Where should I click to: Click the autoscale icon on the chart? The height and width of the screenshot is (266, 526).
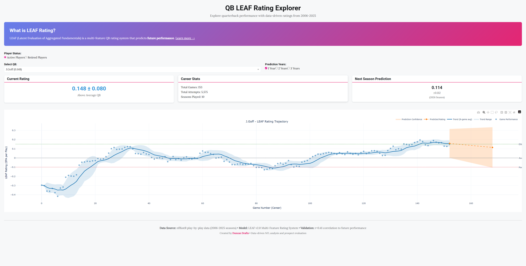510,112
